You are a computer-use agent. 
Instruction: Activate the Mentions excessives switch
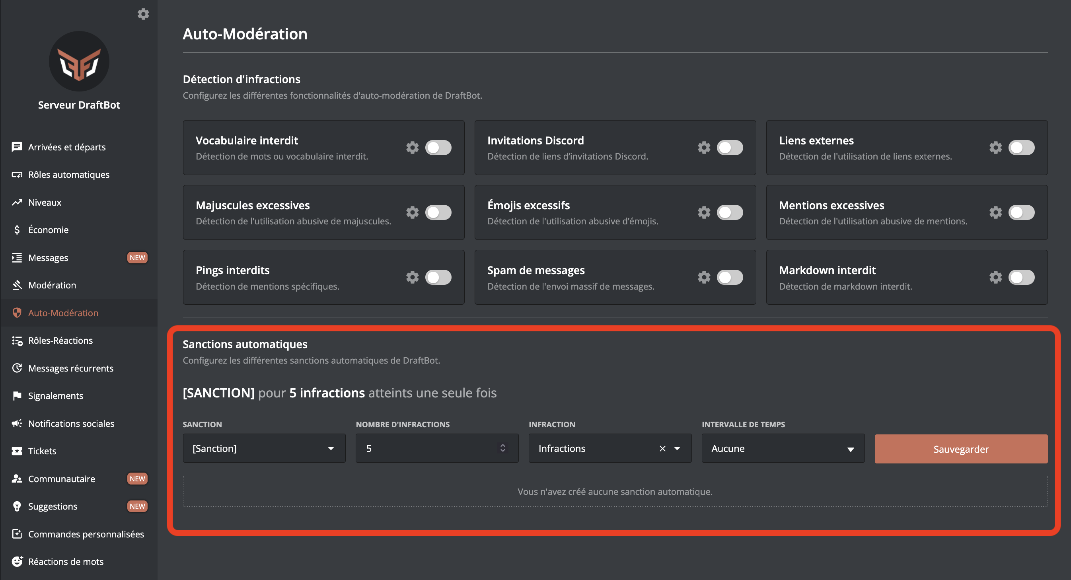[1022, 212]
